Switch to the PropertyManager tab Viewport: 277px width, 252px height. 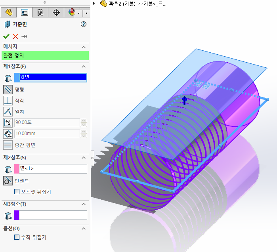pyautogui.click(x=25, y=12)
